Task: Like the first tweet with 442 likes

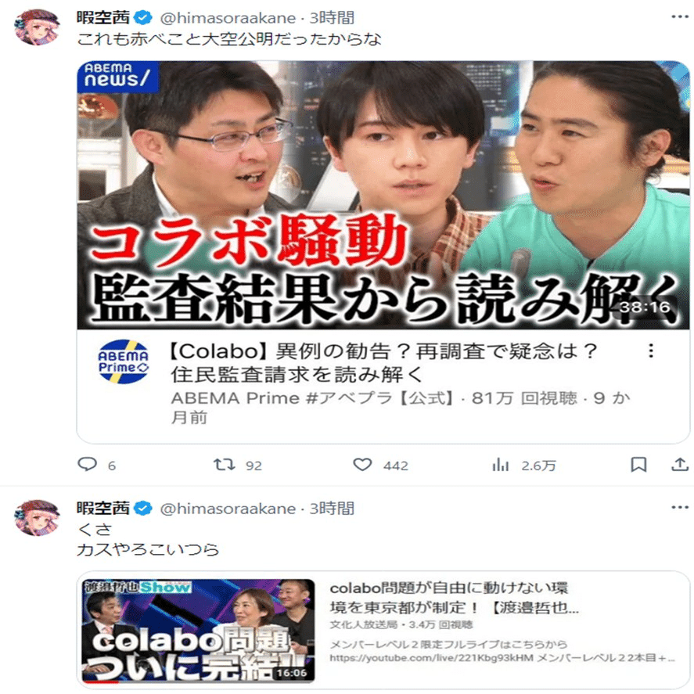Action: [362, 464]
